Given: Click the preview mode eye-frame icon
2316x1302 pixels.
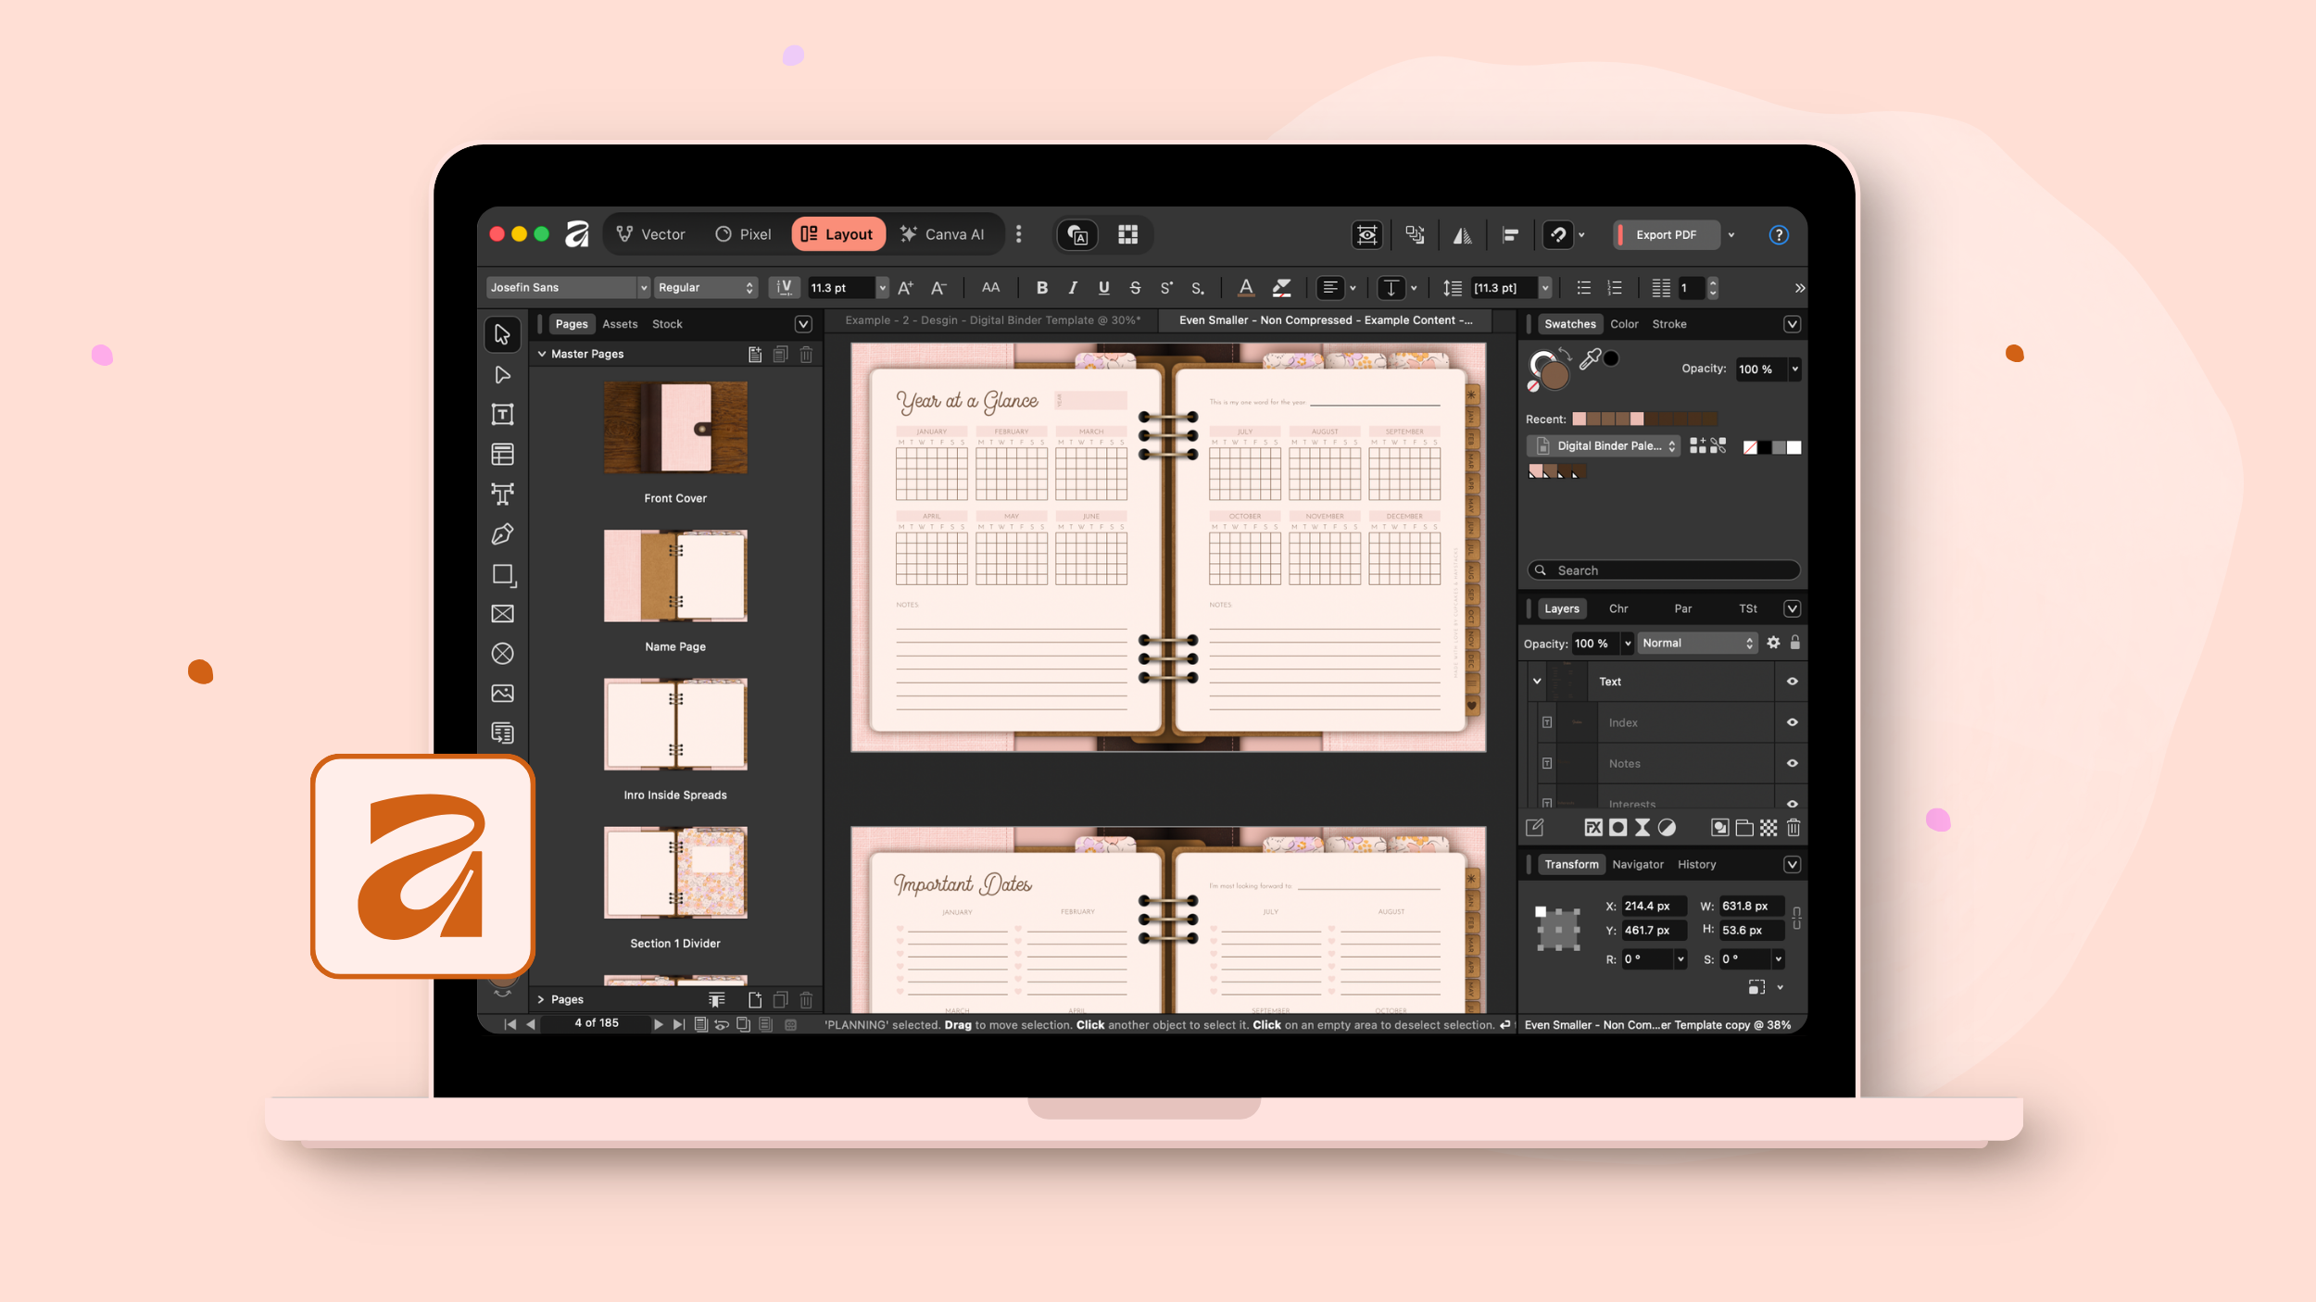Looking at the screenshot, I should tap(1366, 235).
